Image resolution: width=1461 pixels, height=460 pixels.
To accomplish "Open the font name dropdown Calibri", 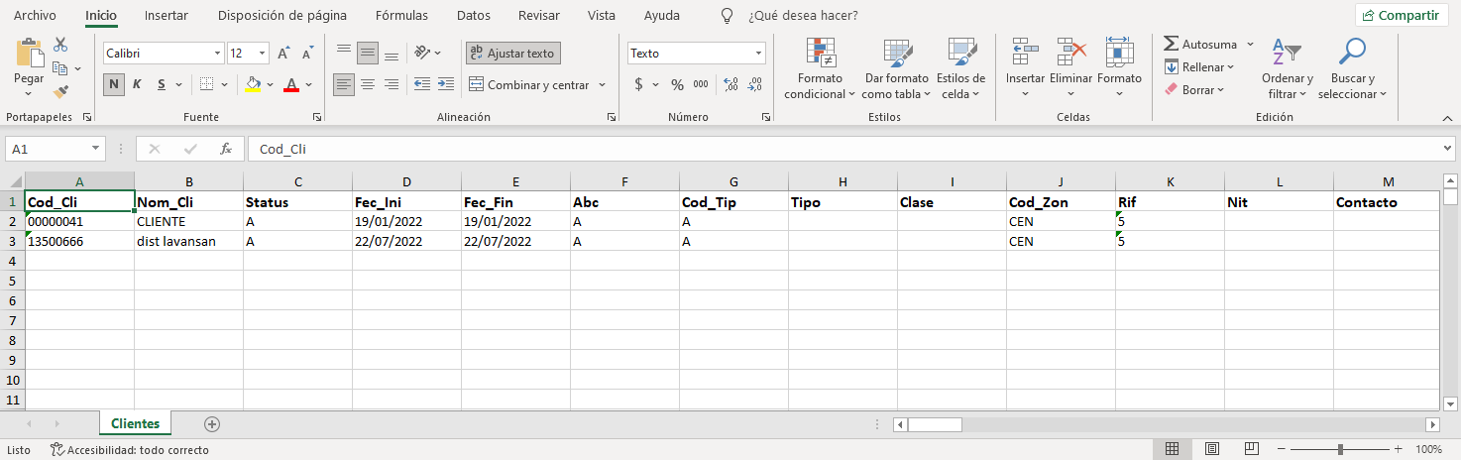I will 218,54.
